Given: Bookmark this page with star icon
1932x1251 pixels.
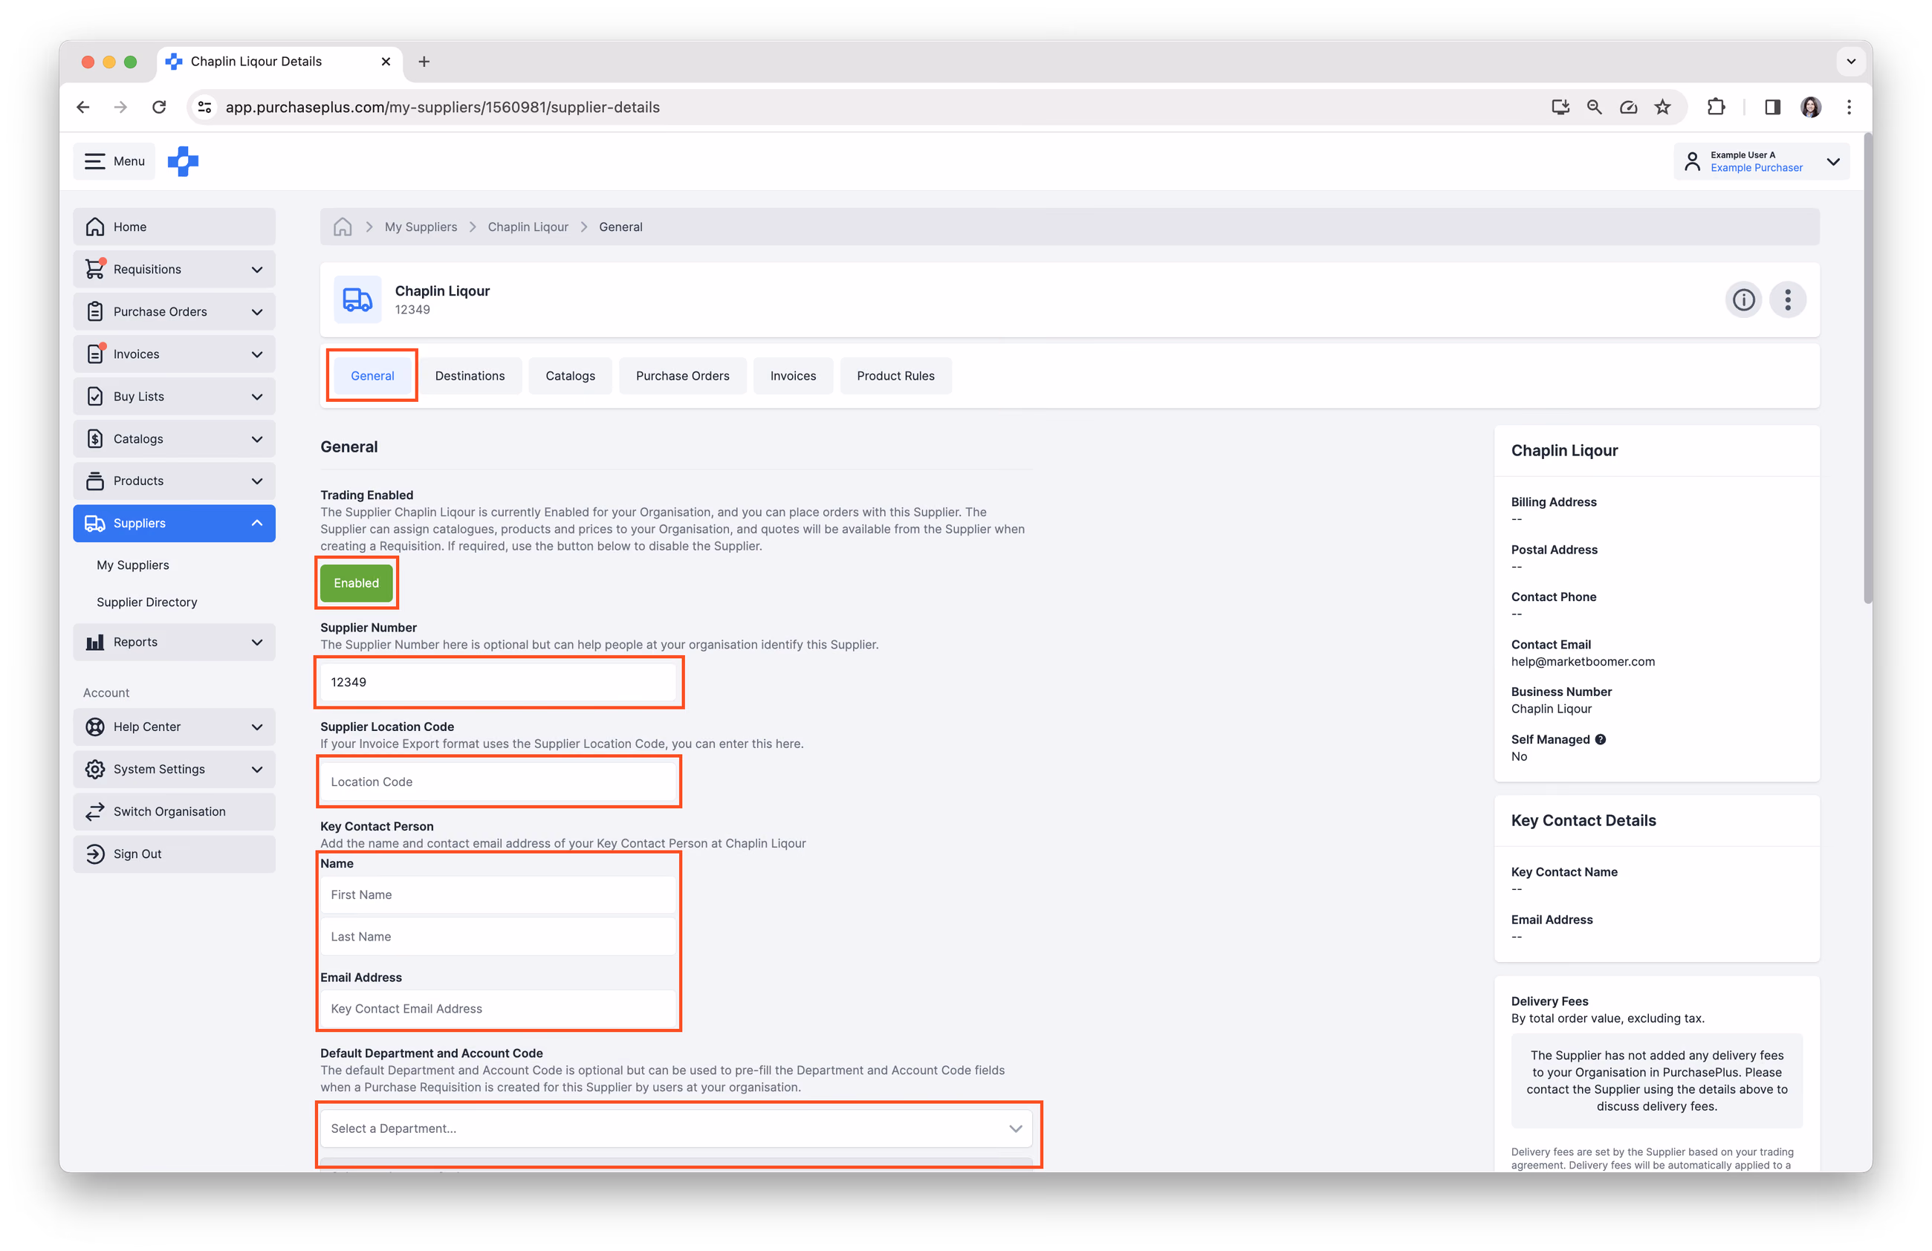Looking at the screenshot, I should (x=1662, y=107).
